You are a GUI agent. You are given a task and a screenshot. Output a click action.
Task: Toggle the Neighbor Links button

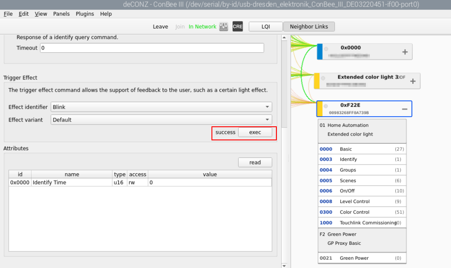coord(309,27)
